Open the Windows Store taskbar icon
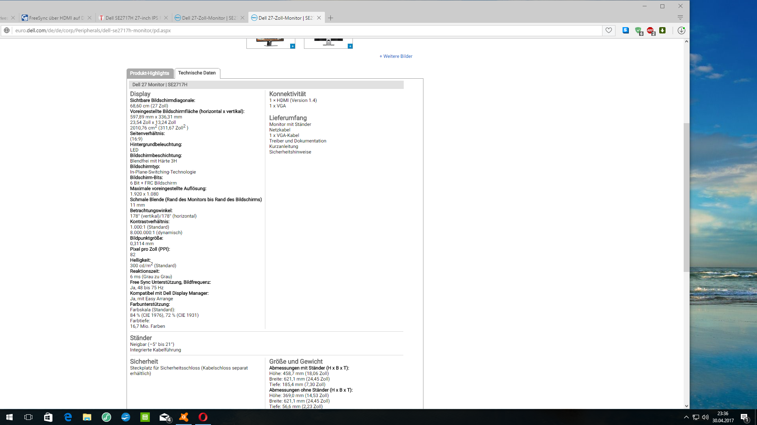 click(48, 417)
